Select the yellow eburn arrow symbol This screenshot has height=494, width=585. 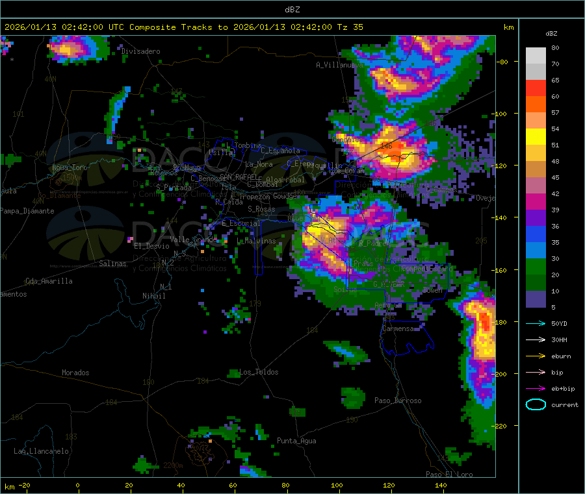pyautogui.click(x=536, y=356)
